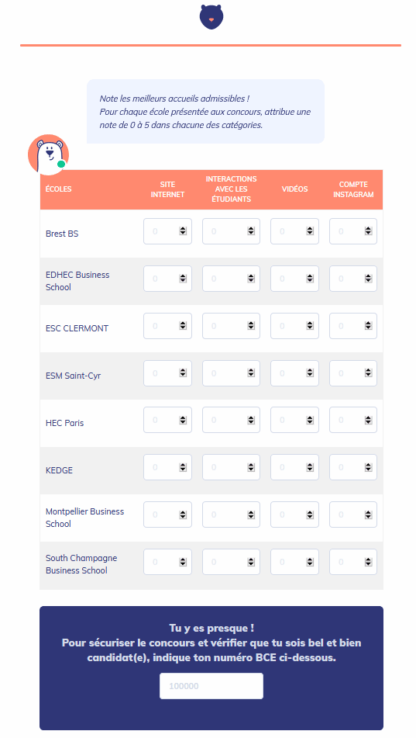
Task: Click the BCE number input field
Action: coord(211,686)
